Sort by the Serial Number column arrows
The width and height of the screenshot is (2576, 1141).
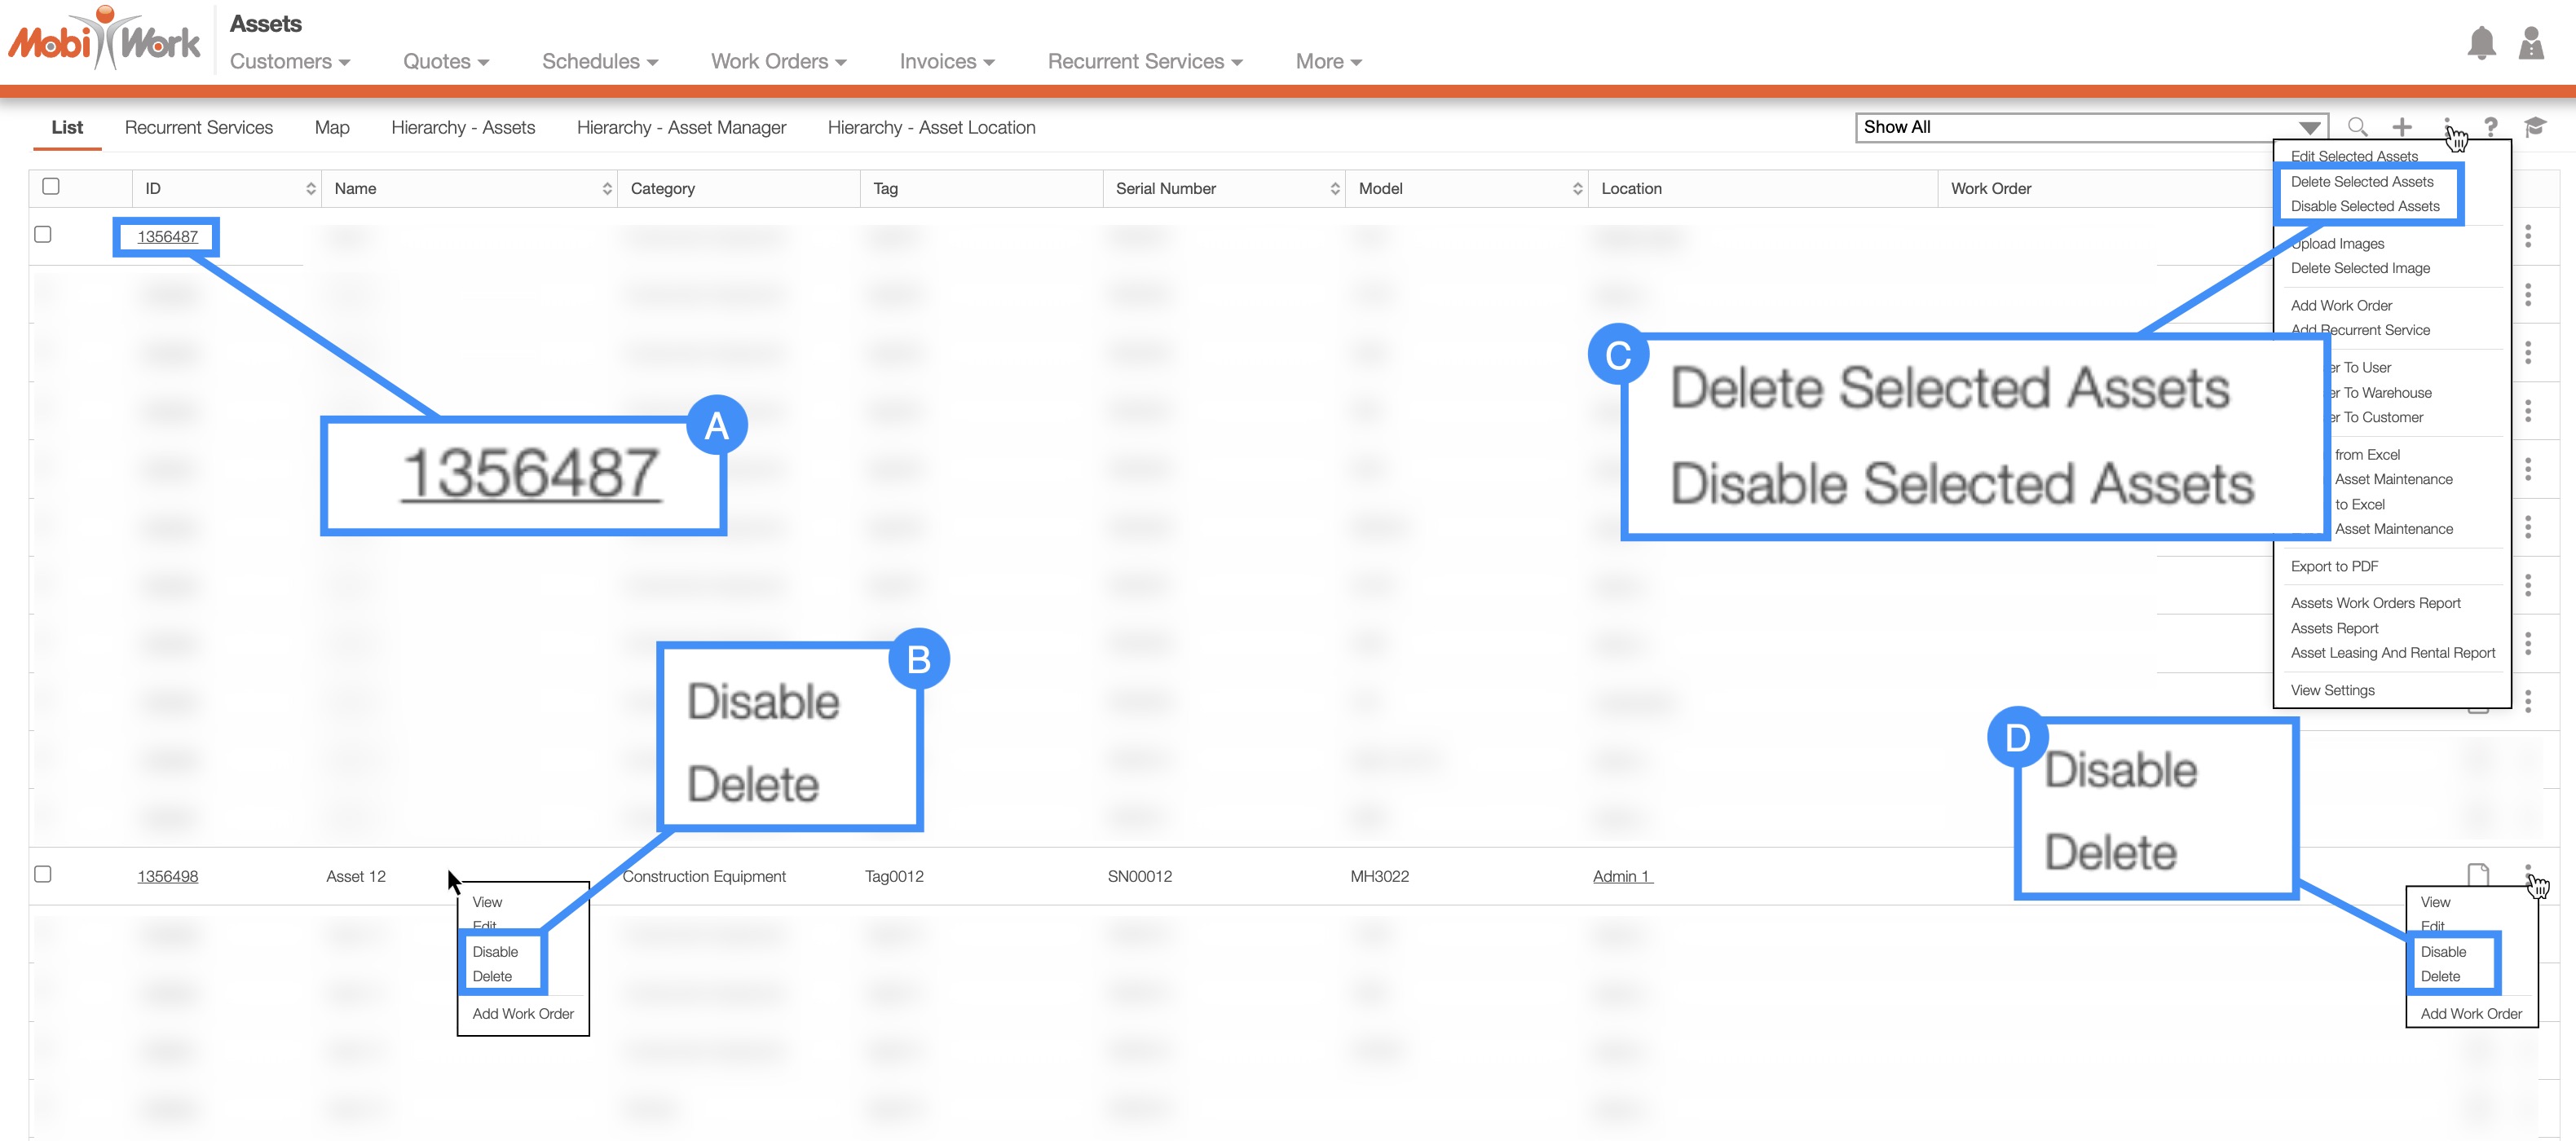pyautogui.click(x=1334, y=189)
